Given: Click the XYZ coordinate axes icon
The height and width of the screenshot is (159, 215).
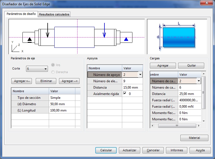Looking at the screenshot, I should click(x=17, y=47).
